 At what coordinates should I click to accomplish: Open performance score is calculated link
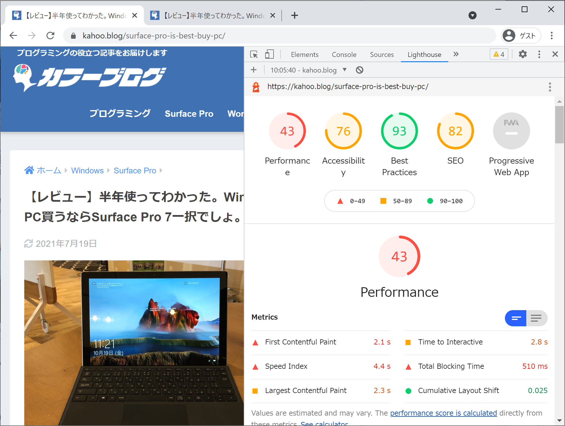coord(443,413)
